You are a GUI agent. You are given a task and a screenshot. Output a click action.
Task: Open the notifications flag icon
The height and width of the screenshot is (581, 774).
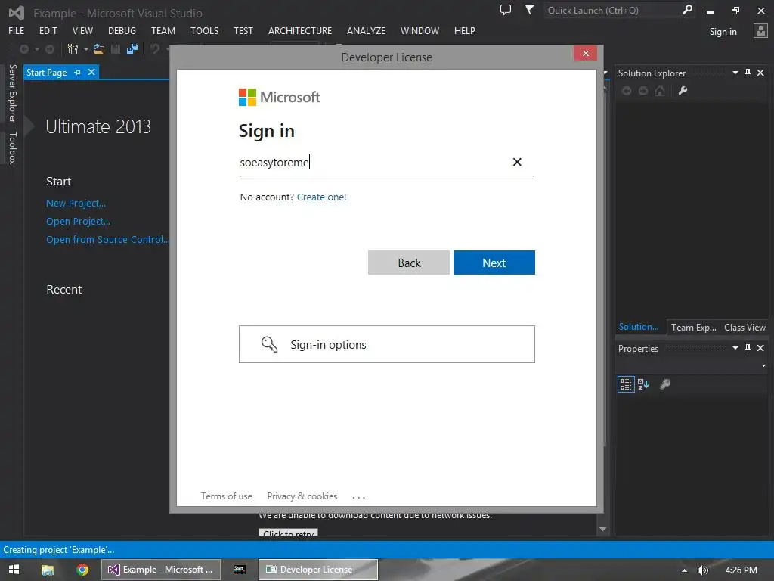529,10
